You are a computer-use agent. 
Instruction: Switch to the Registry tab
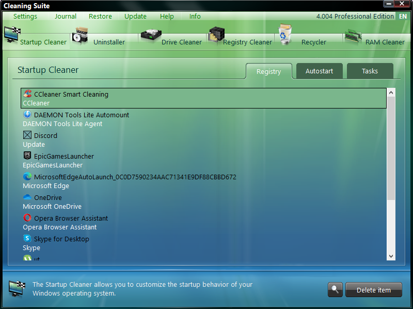pyautogui.click(x=268, y=71)
